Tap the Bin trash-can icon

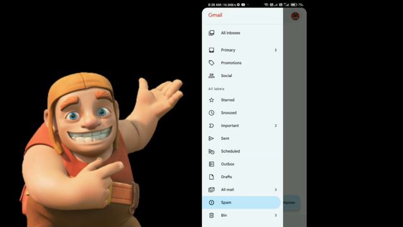[x=212, y=215]
